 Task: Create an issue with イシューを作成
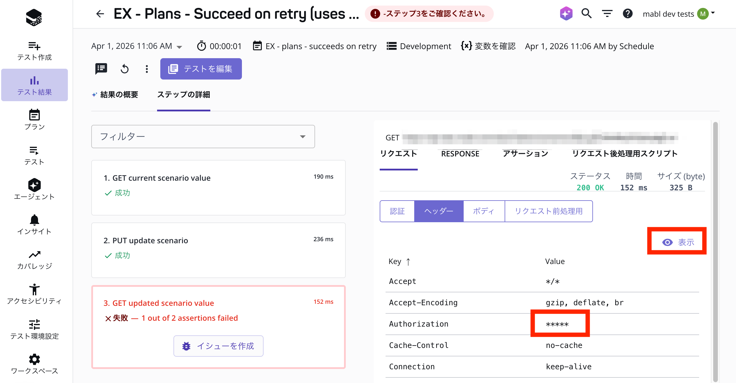218,346
